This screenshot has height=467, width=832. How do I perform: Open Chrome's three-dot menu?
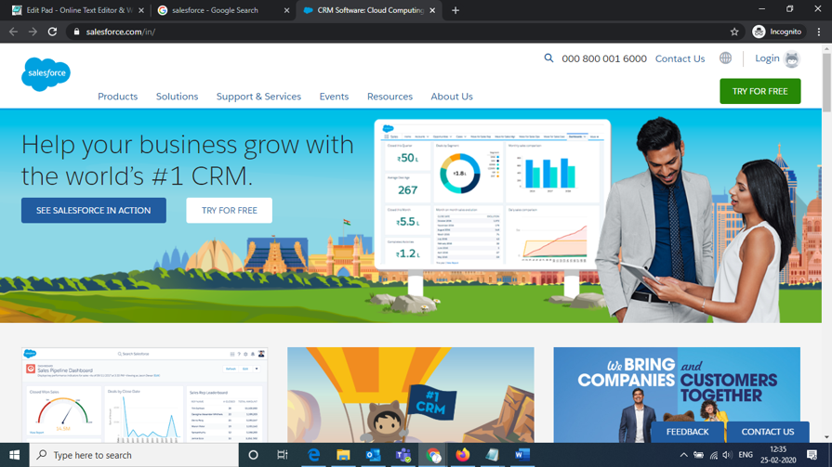tap(819, 32)
